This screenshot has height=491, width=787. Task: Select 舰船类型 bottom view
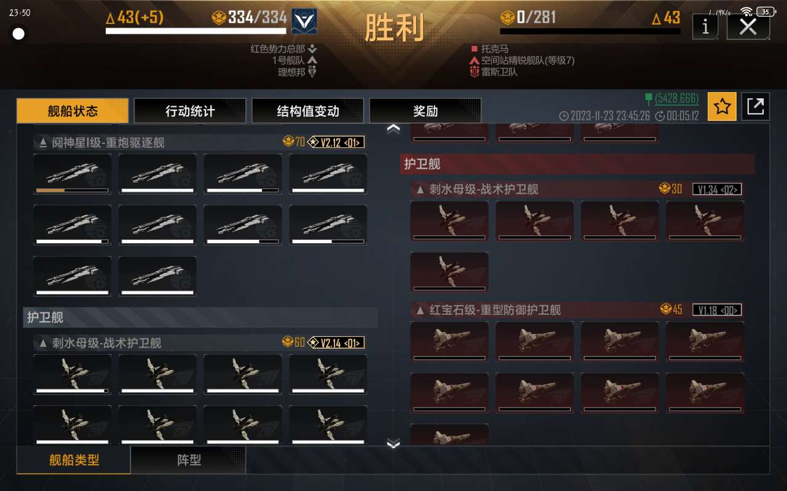pyautogui.click(x=74, y=460)
